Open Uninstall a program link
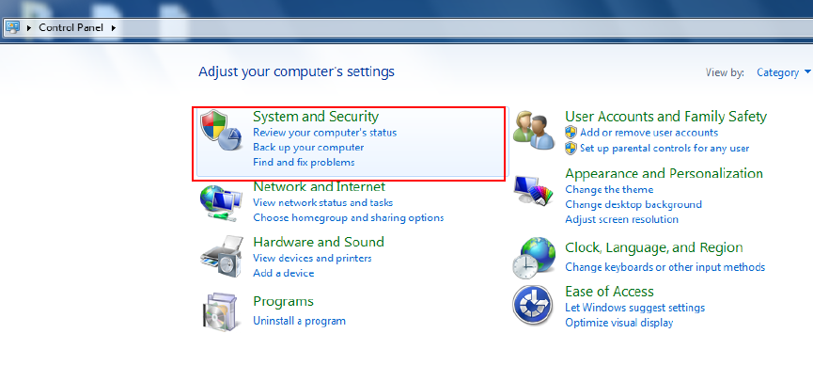 point(299,321)
